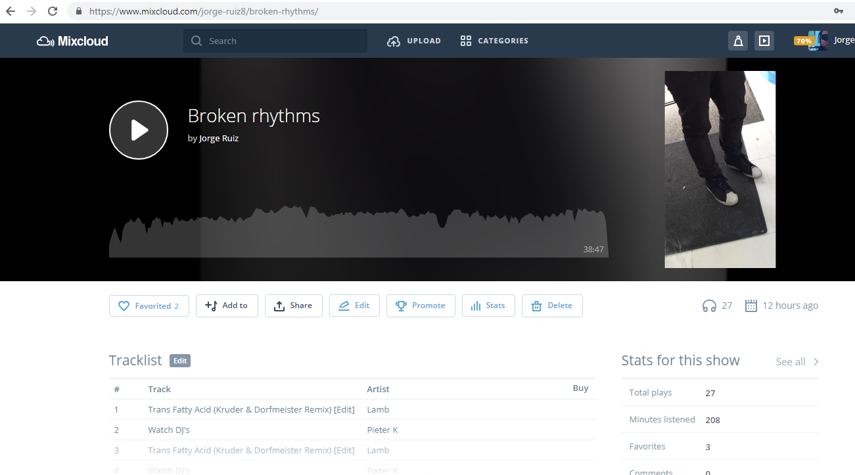Open the player queue icon in header
Viewport: 855px width, 475px height.
(x=764, y=41)
